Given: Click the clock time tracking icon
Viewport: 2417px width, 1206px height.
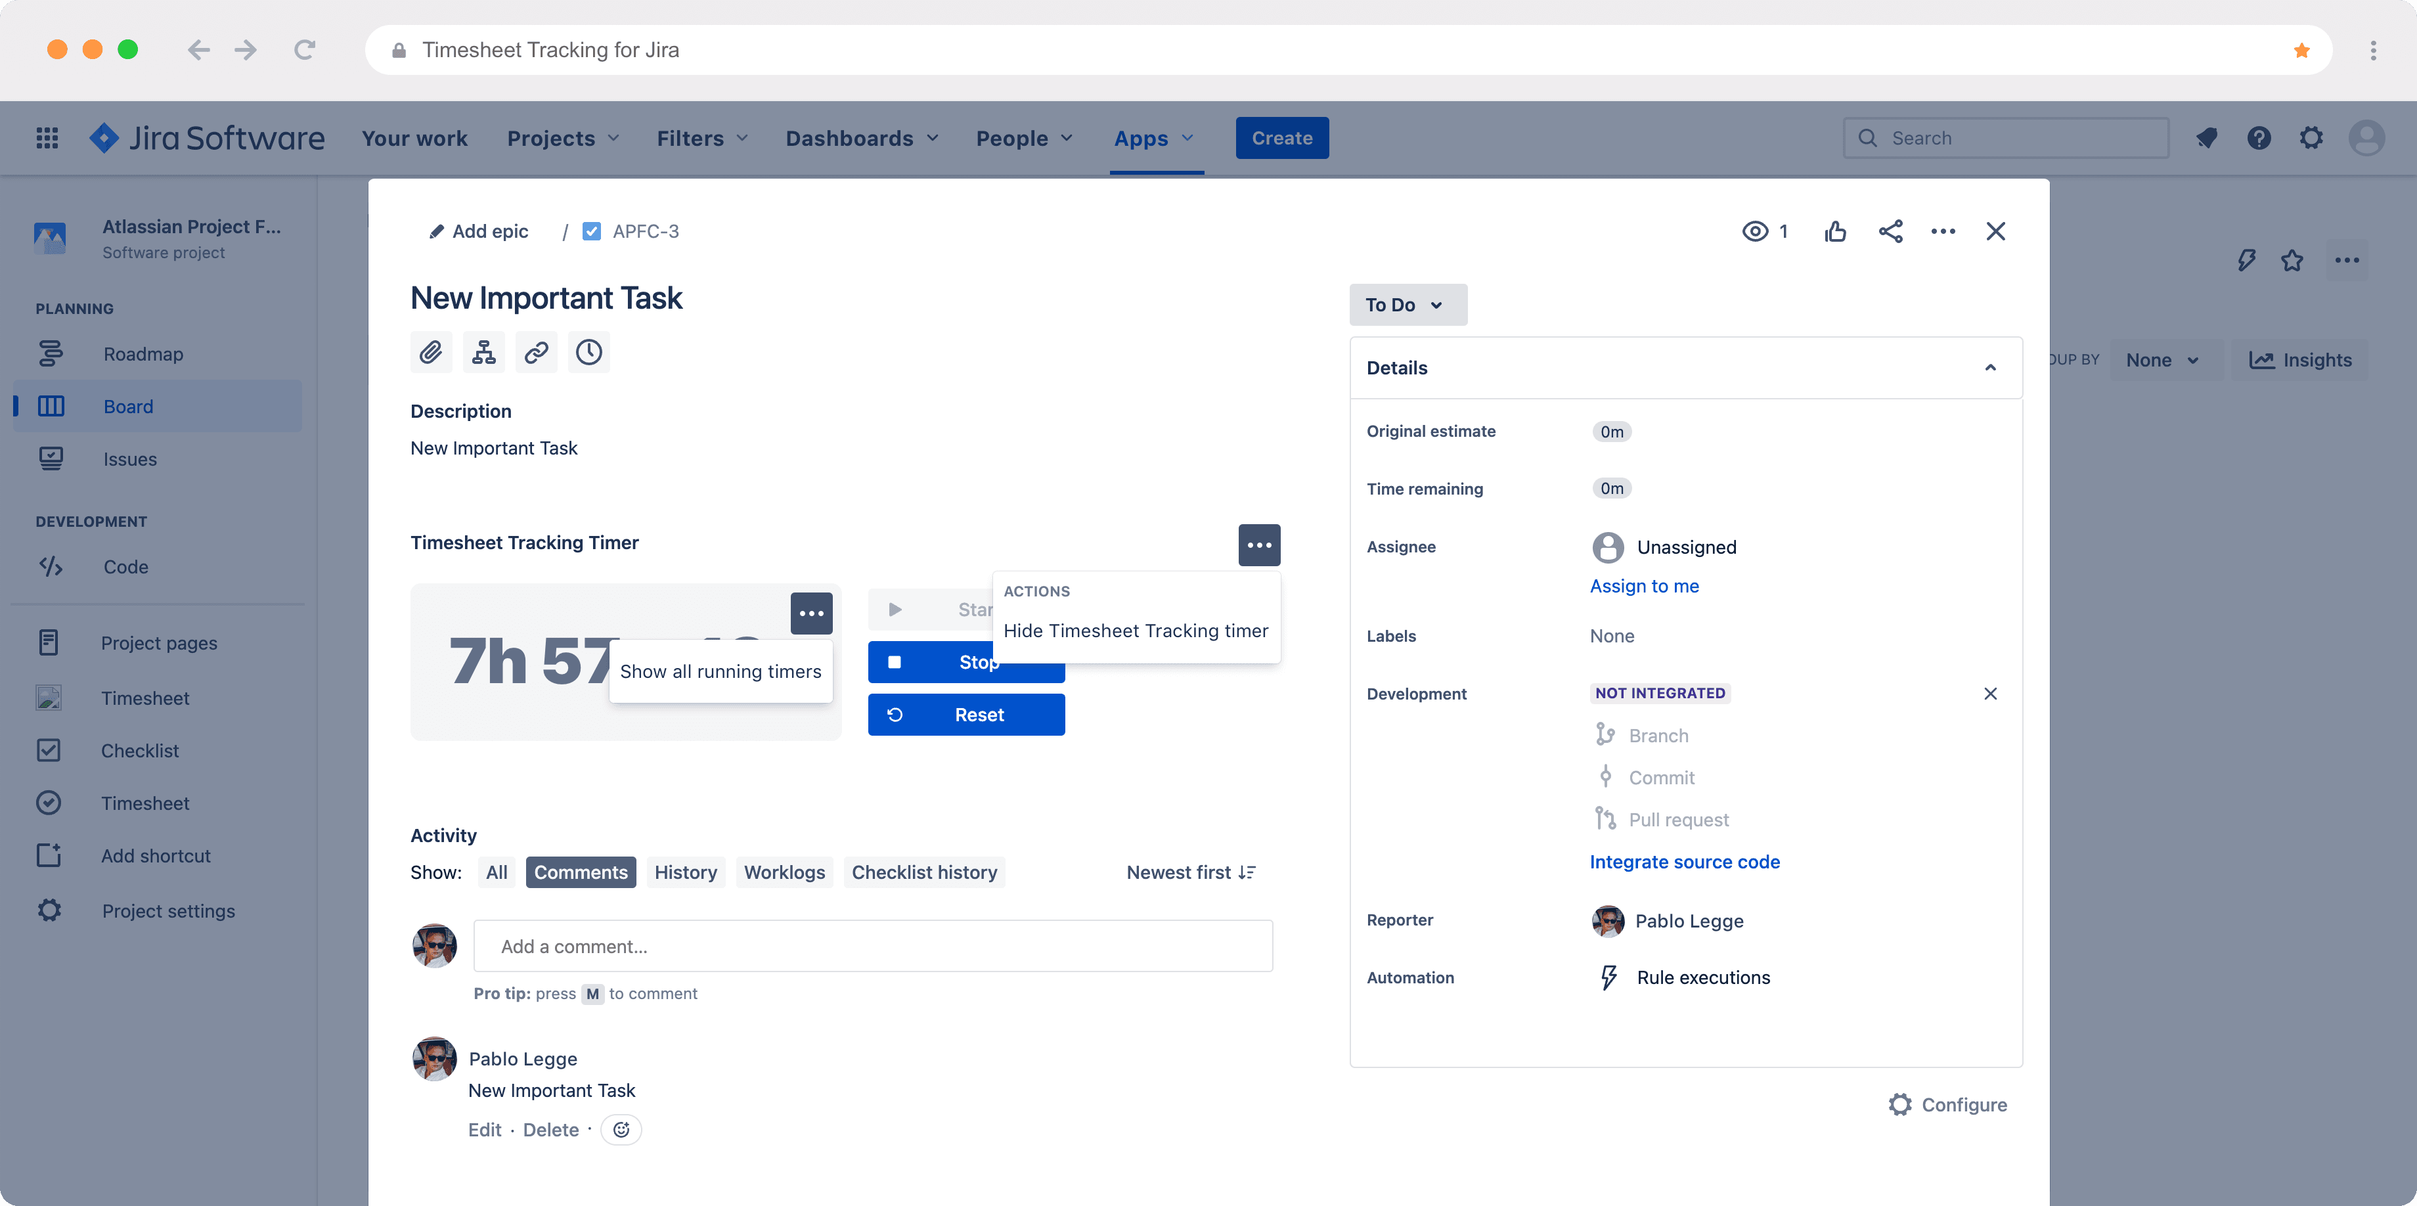Looking at the screenshot, I should pyautogui.click(x=588, y=352).
